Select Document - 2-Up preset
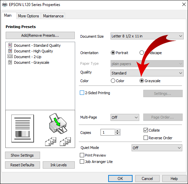This screenshot has height=184, width=188. click(x=28, y=57)
